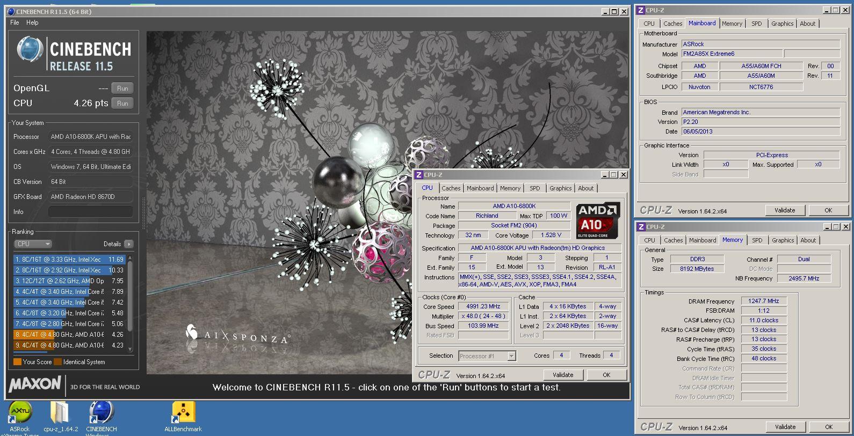Switch to About tab in front CPU-Z window

click(x=586, y=188)
